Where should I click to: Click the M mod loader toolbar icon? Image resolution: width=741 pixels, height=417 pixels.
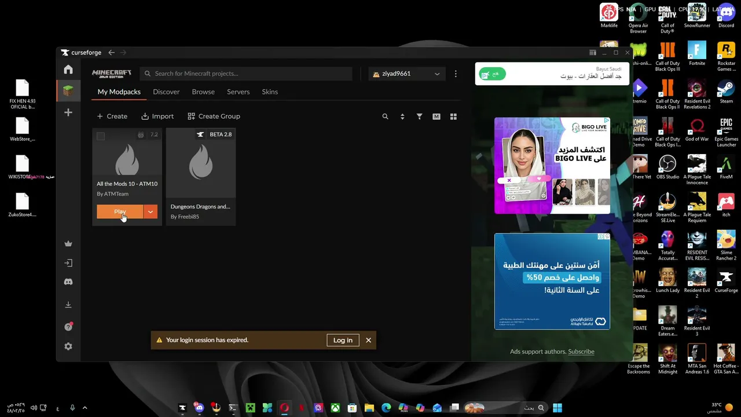(436, 116)
